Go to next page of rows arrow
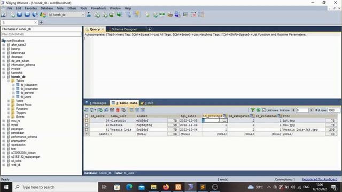The image size is (342, 192). [x=311, y=110]
